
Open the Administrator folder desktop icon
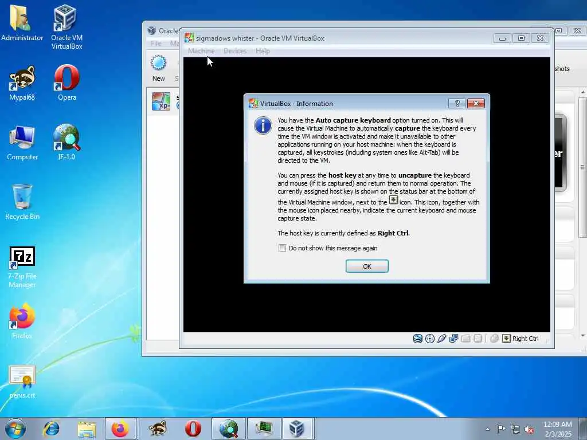(22, 22)
